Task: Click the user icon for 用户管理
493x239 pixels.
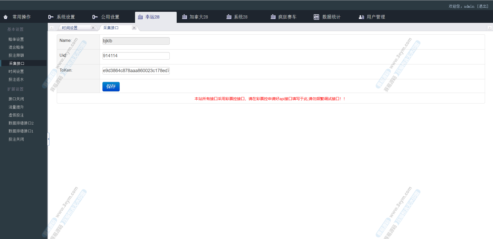Action: tap(361, 17)
